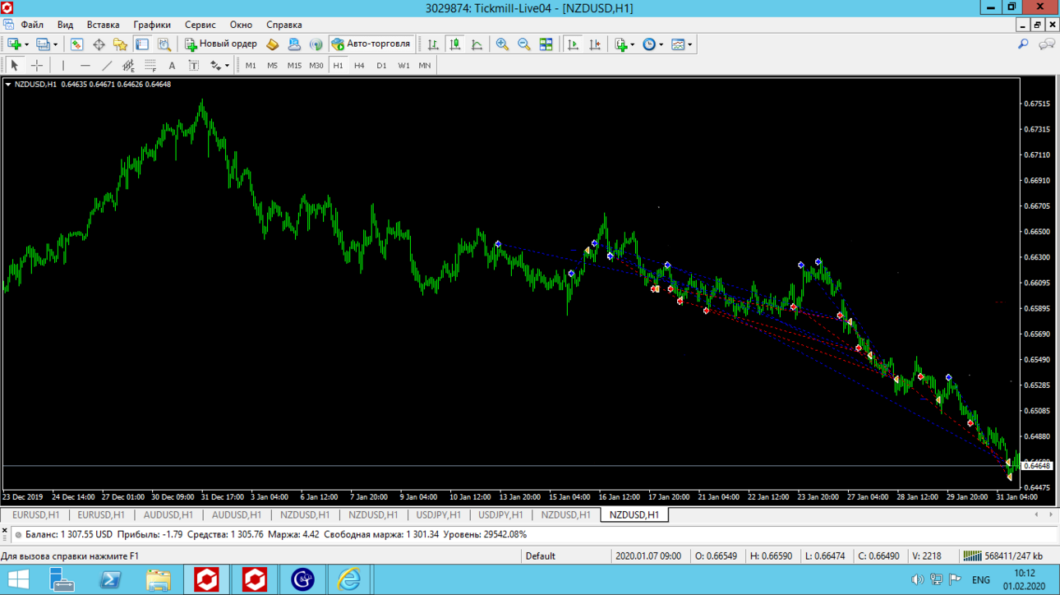Open the chat bubbles icon
Viewport: 1060px width, 595px height.
pos(1047,44)
